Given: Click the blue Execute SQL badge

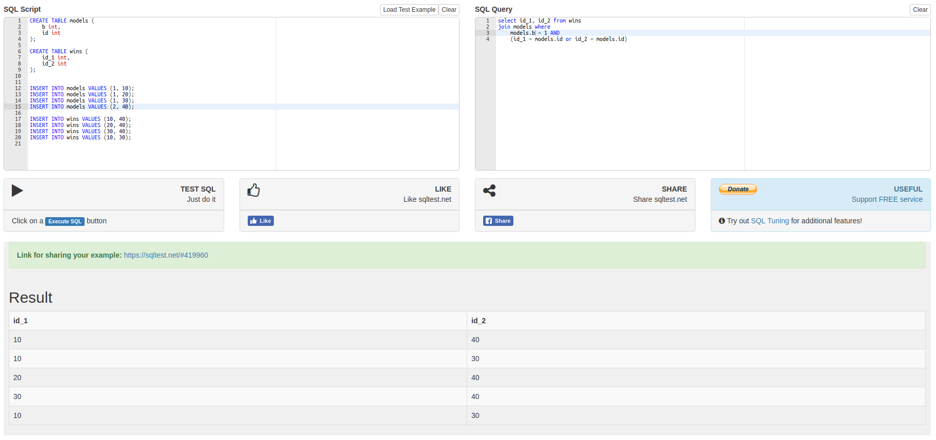Looking at the screenshot, I should click(65, 221).
